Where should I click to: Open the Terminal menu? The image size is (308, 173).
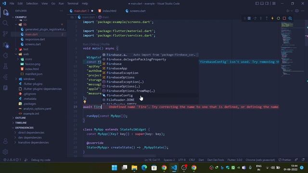[x=73, y=3]
